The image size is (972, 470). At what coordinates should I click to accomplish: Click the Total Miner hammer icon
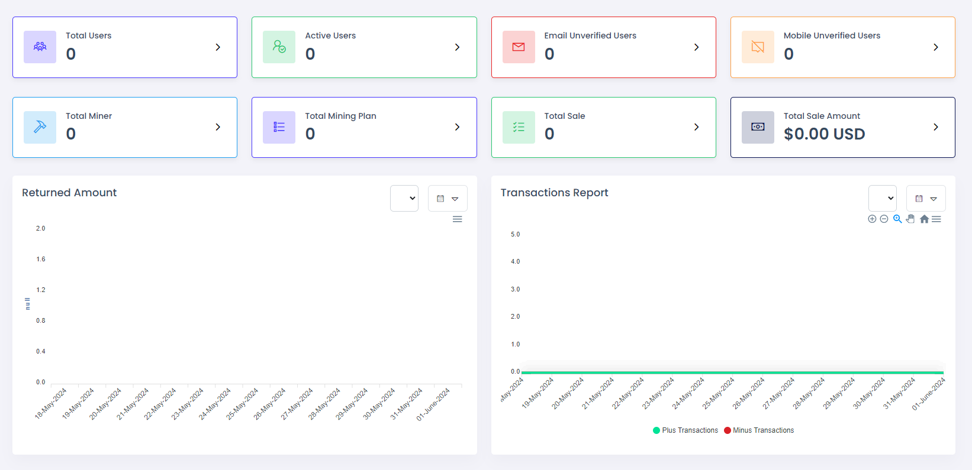click(x=40, y=127)
